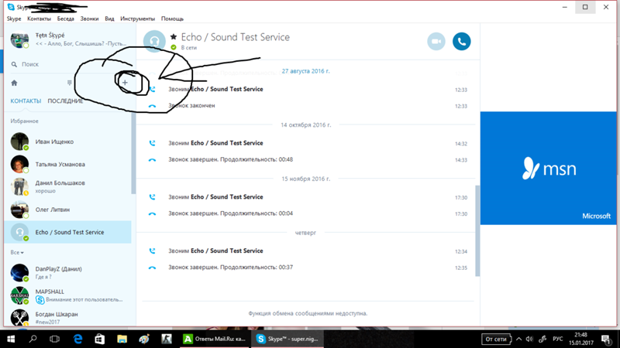
Task: Click the От сети battery indicator
Action: (496, 339)
